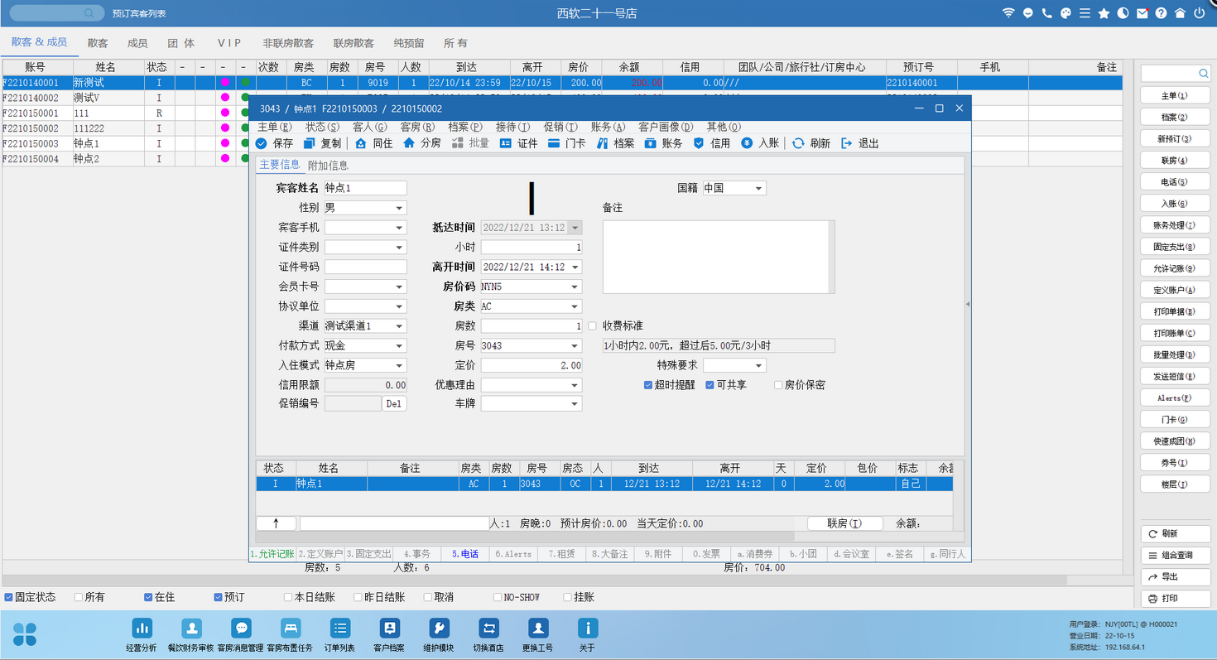Open 经营分析 in the bottom bar
1217x660 pixels.
(x=142, y=629)
